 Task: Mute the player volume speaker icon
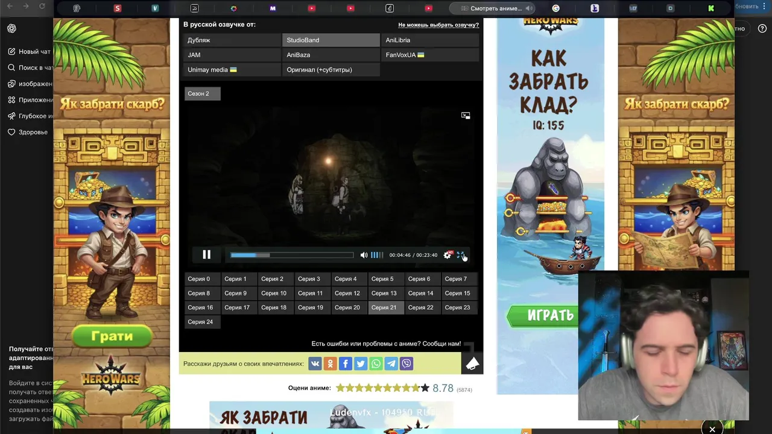click(x=364, y=255)
